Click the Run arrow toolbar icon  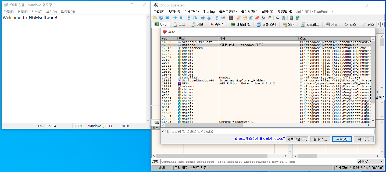pyautogui.click(x=175, y=18)
